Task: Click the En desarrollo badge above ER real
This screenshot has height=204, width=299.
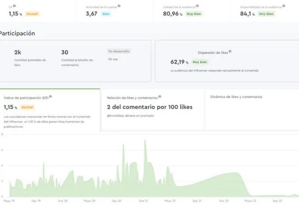Action: tap(119, 51)
